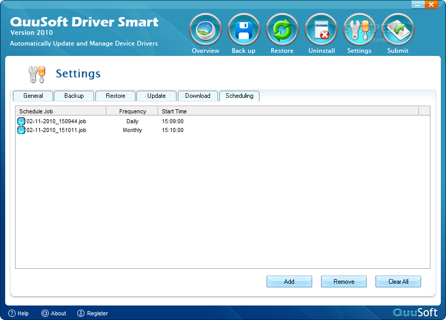Minimize the Driver Smart window
This screenshot has height=320, width=446.
coord(418,5)
